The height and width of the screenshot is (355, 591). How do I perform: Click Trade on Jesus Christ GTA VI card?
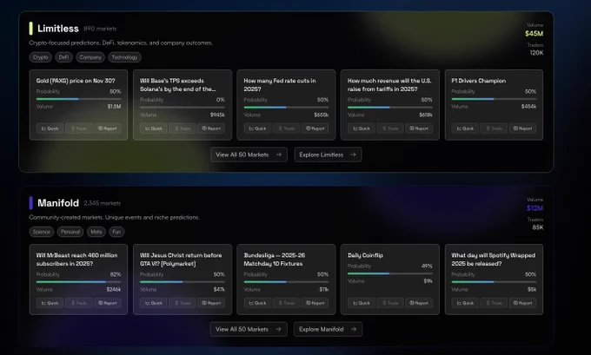[x=183, y=303]
